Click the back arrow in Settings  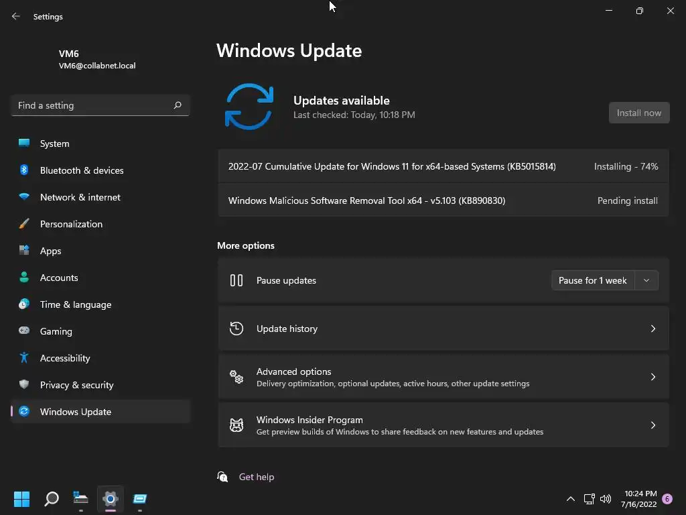coord(16,16)
